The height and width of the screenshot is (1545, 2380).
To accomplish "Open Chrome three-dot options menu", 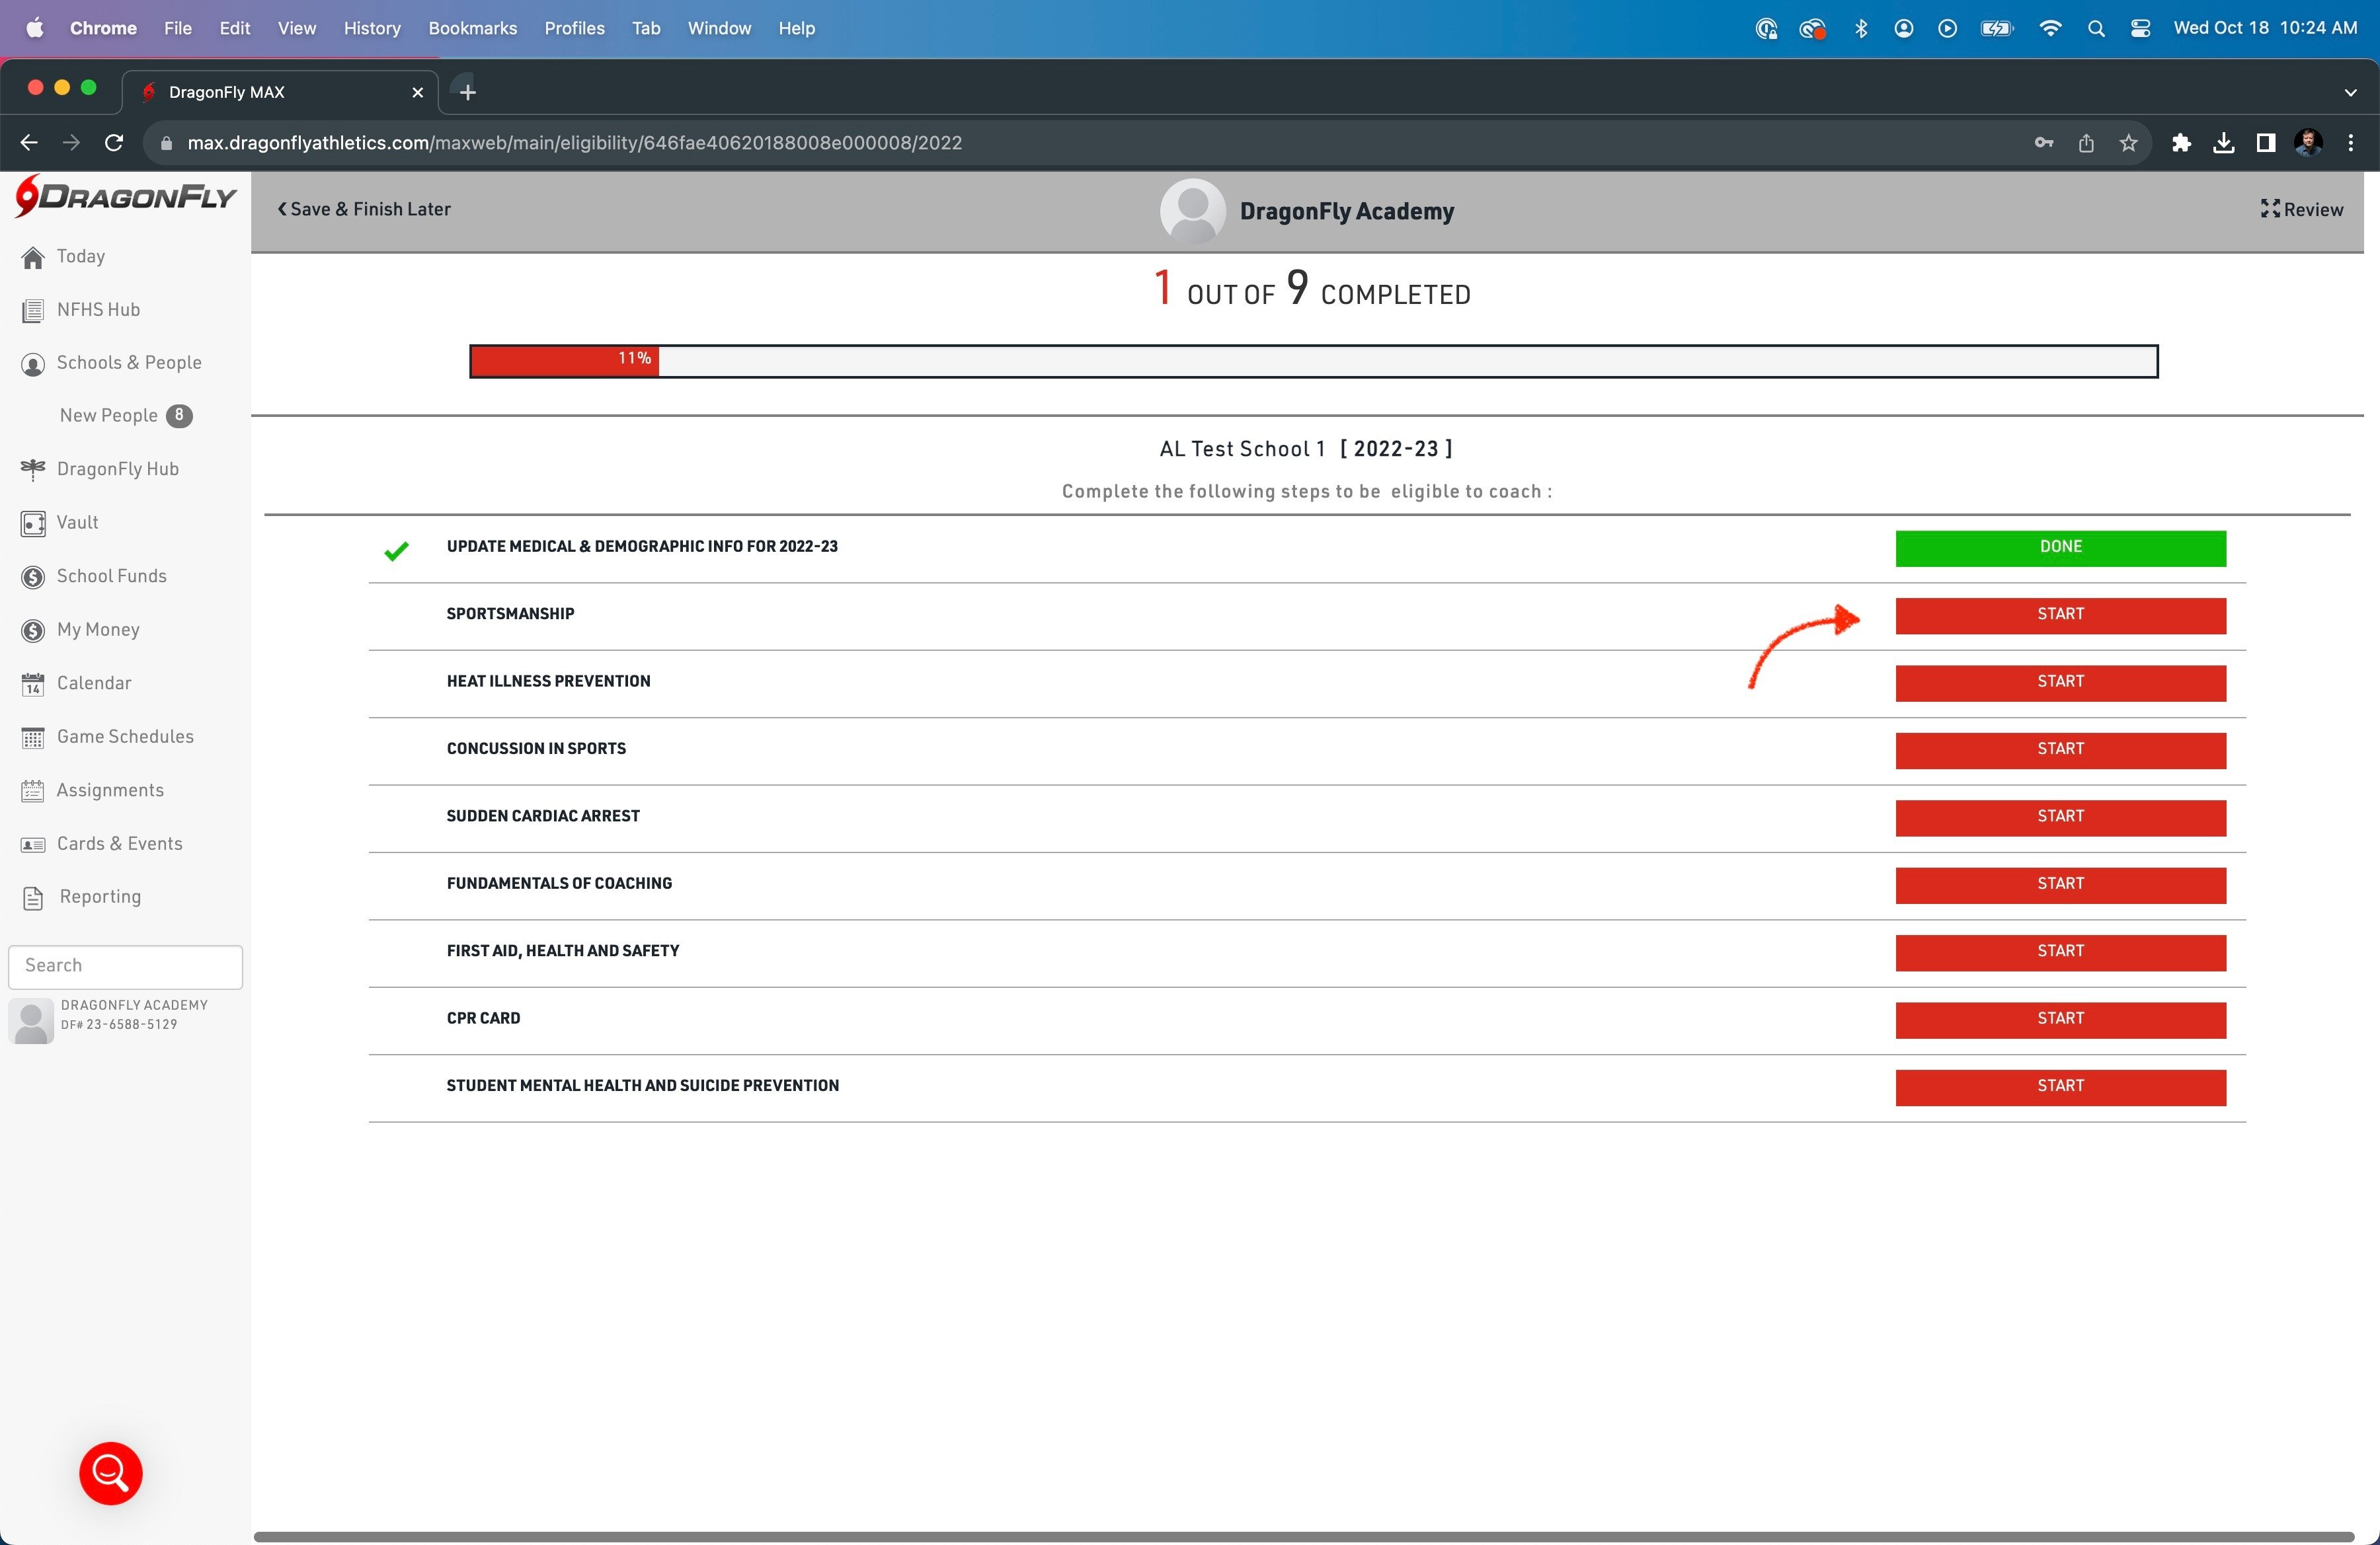I will [x=2350, y=143].
